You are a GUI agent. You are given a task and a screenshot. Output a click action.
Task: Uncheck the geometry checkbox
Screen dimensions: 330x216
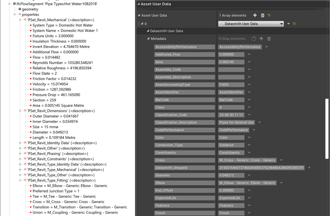click(x=20, y=9)
